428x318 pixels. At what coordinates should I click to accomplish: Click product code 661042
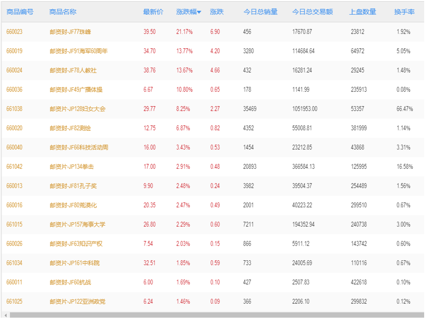pyautogui.click(x=15, y=166)
